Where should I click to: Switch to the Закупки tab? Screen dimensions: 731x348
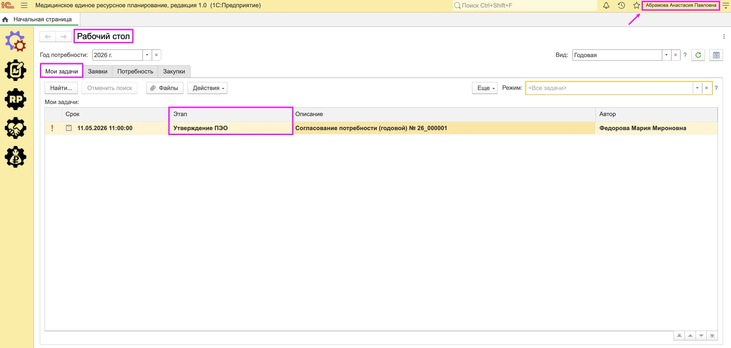[174, 71]
